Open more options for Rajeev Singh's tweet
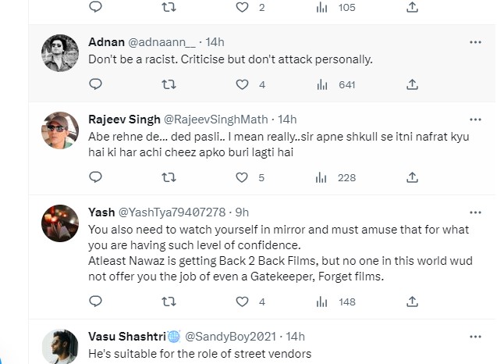Image resolution: width=497 pixels, height=364 pixels. coord(474,119)
